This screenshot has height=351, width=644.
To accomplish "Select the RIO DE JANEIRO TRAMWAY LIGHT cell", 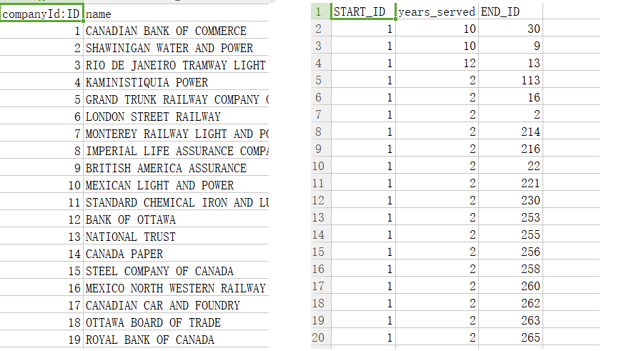I will click(177, 65).
